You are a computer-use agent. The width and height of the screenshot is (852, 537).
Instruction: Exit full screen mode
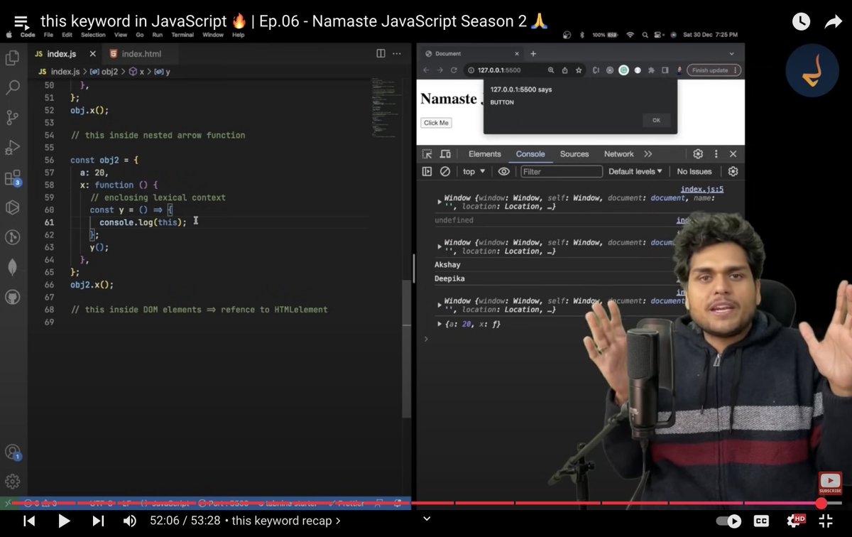click(x=826, y=521)
